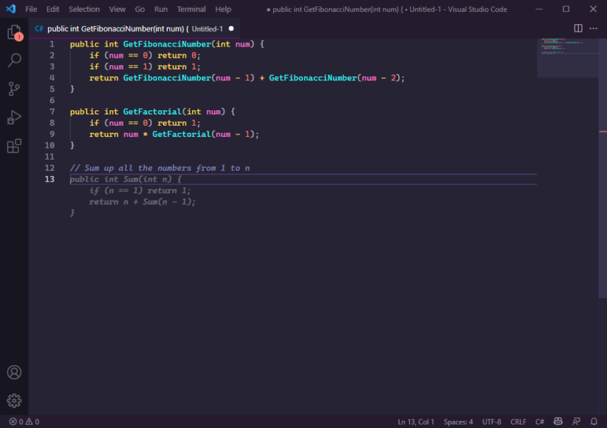Open the C# language mode selector
The image size is (607, 428).
[539, 422]
